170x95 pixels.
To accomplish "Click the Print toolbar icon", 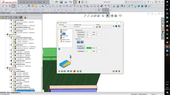I will tap(66, 2).
